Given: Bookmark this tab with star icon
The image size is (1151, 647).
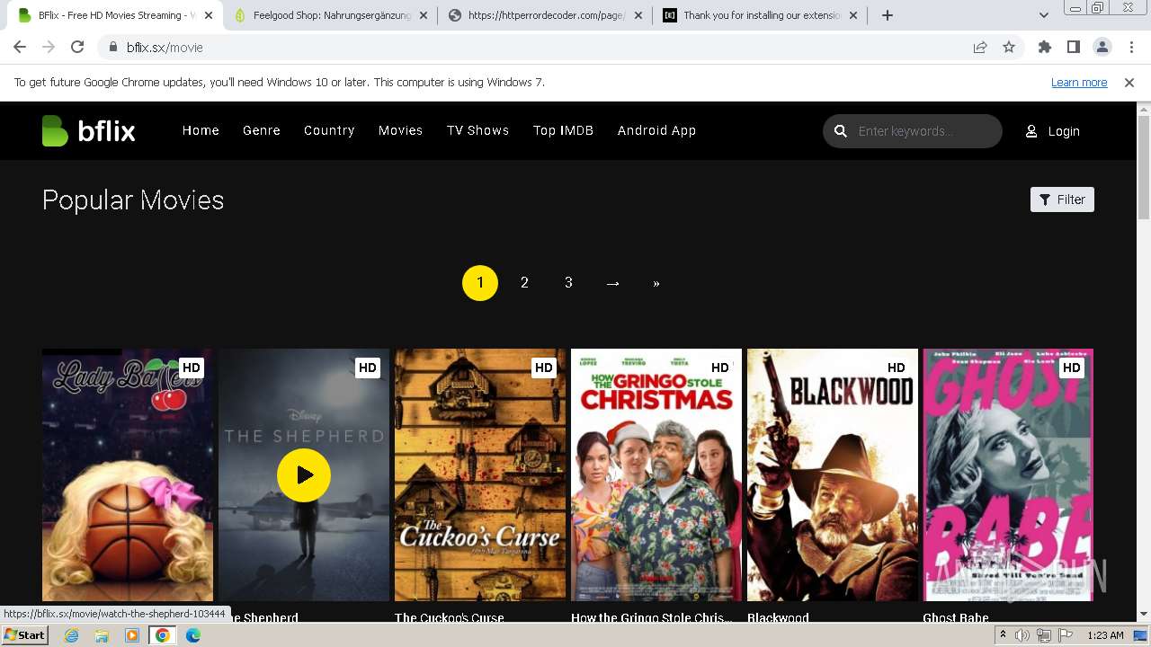Looking at the screenshot, I should [1009, 48].
